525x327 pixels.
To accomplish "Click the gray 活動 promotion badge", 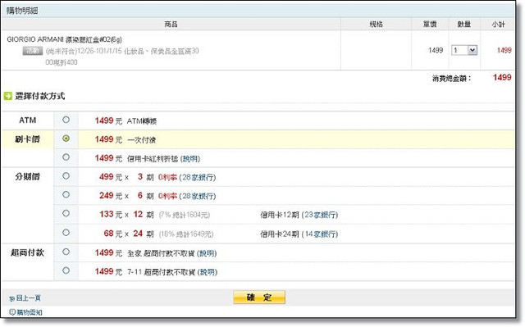I will click(x=33, y=51).
